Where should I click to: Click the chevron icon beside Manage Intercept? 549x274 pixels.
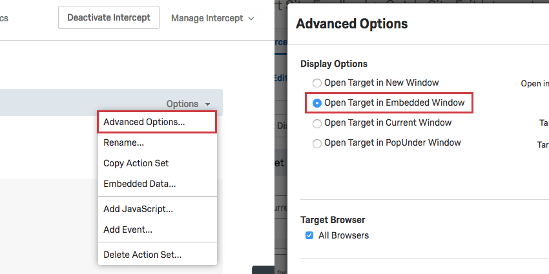click(251, 19)
